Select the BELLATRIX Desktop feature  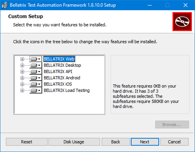(x=62, y=65)
